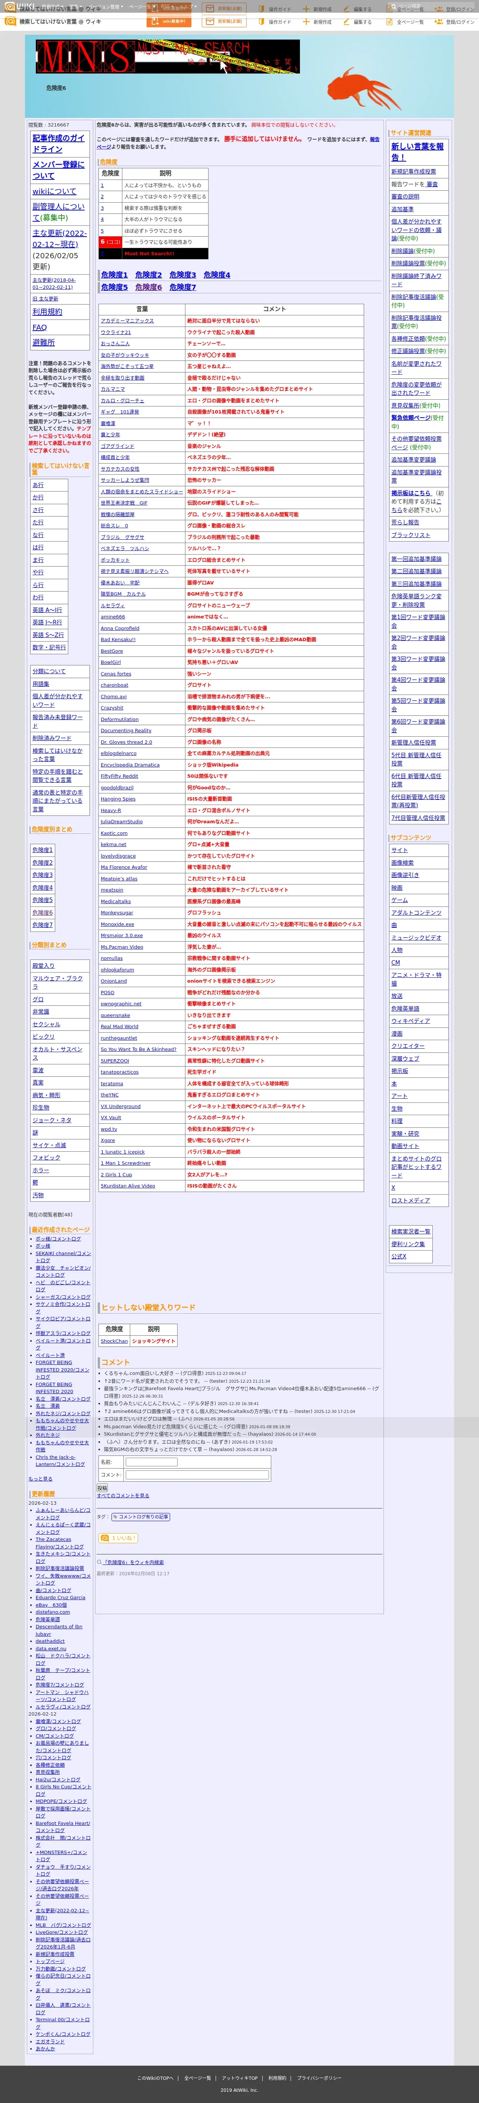The image size is (479, 2103).
Task: Click the コメント comment input field
Action: (197, 1475)
